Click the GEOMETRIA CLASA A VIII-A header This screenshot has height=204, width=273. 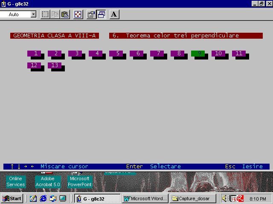click(55, 36)
